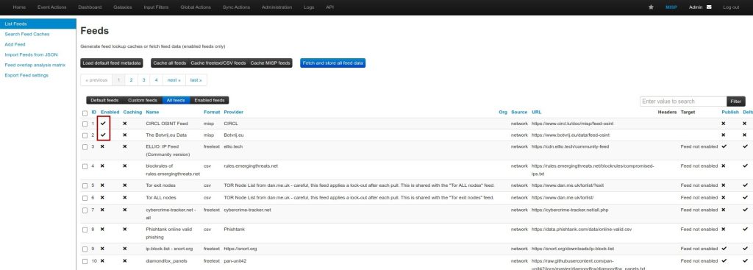Click publish checkmark for ELLIO: IP Feed row
Screen dimensions: 753x270
click(724, 146)
